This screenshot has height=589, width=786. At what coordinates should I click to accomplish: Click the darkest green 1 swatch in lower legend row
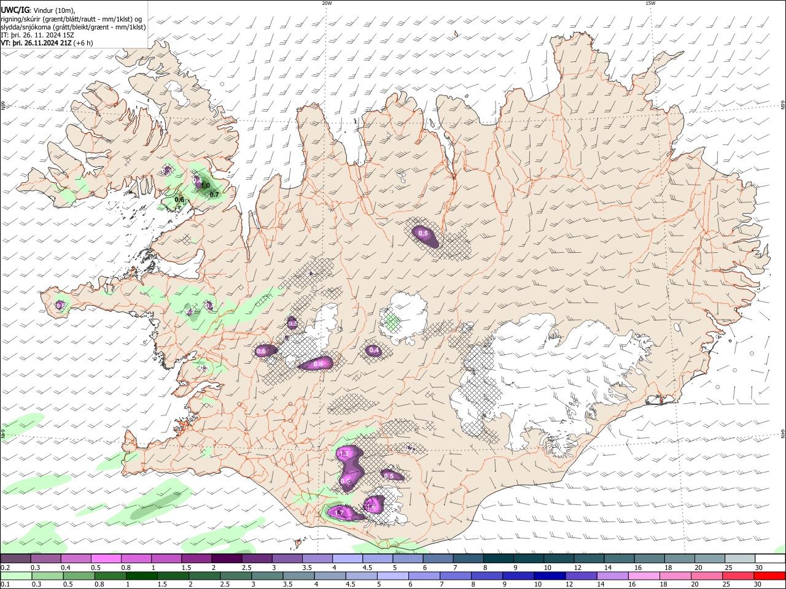(142, 576)
